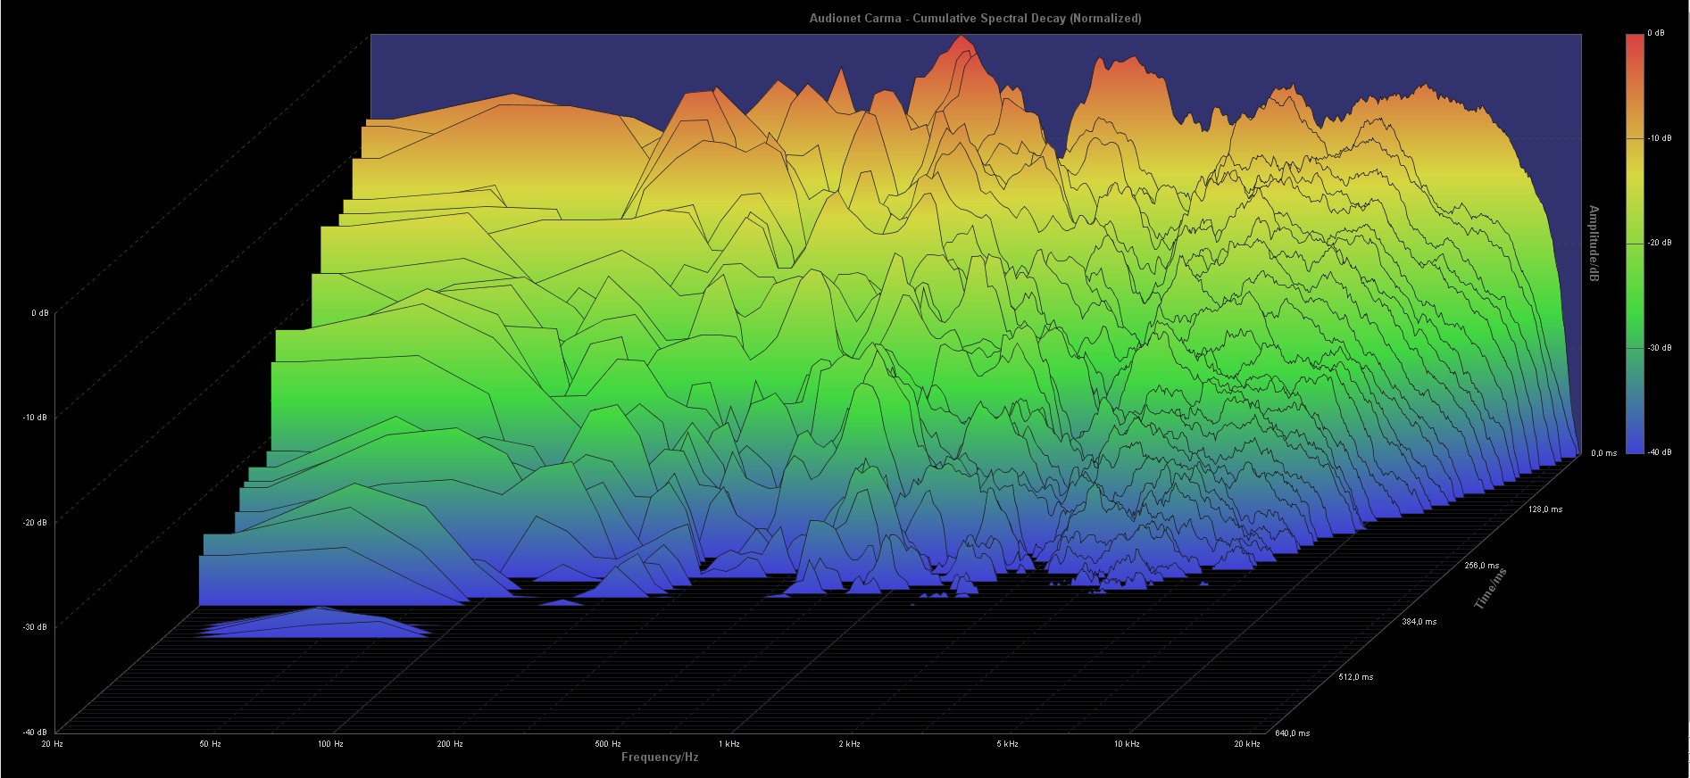Click the -30 dB label on the left amplitude axis
The image size is (1690, 778).
36,627
